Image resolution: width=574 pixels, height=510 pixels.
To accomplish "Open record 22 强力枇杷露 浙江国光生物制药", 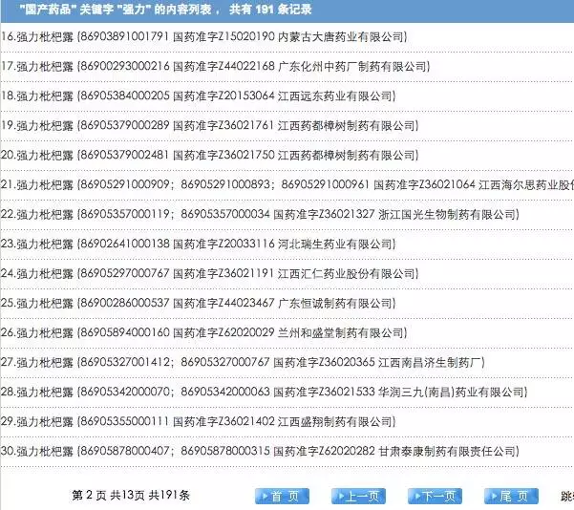I will [x=260, y=214].
